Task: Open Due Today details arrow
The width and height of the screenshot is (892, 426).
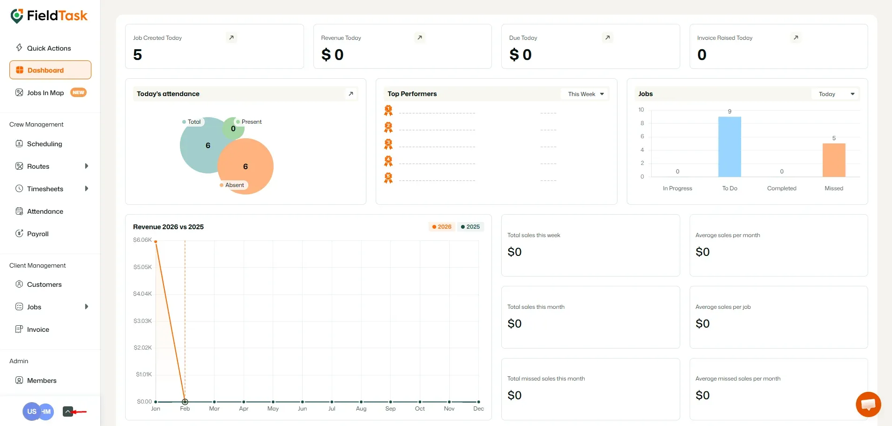Action: point(608,37)
